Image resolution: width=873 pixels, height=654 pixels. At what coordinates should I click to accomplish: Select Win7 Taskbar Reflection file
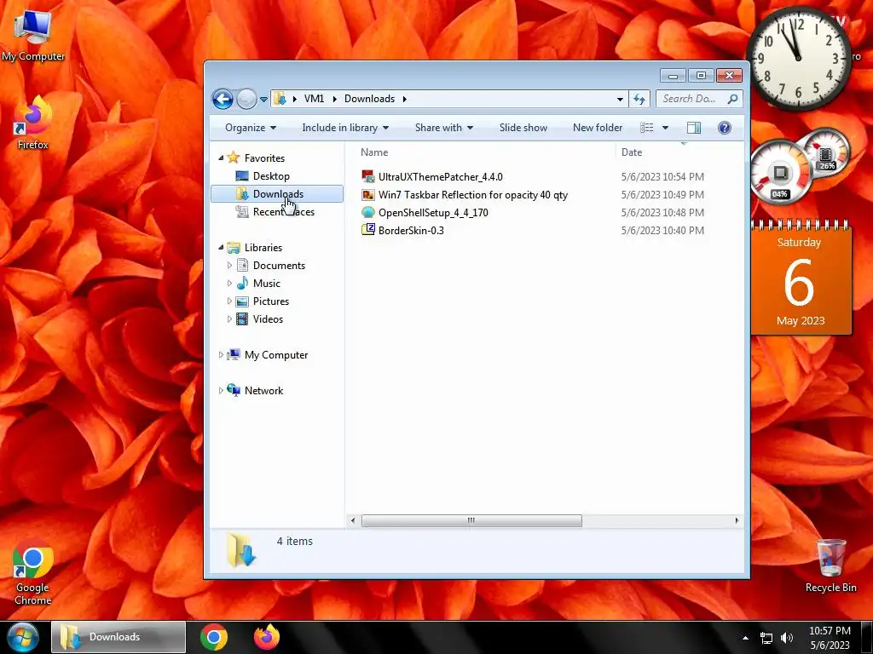[x=472, y=195]
